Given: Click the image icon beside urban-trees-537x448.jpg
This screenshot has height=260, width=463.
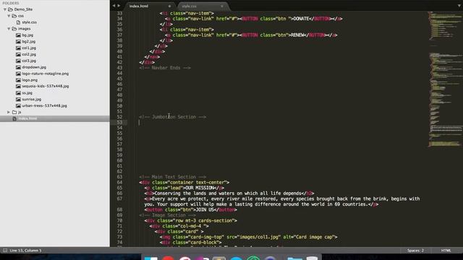Looking at the screenshot, I should point(18,106).
